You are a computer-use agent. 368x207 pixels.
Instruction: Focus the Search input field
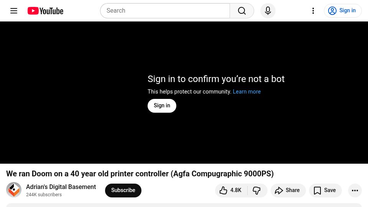165,11
